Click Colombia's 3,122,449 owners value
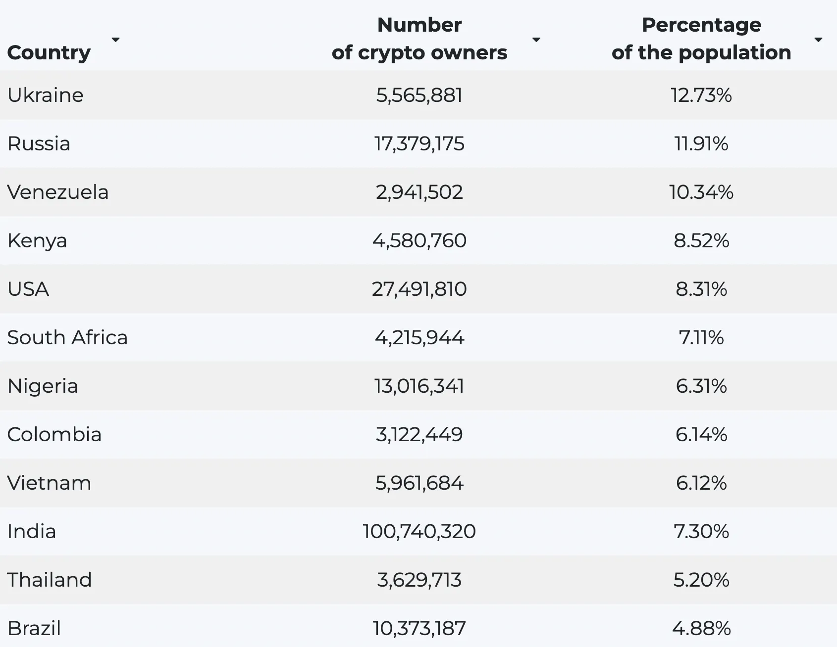 pyautogui.click(x=419, y=434)
